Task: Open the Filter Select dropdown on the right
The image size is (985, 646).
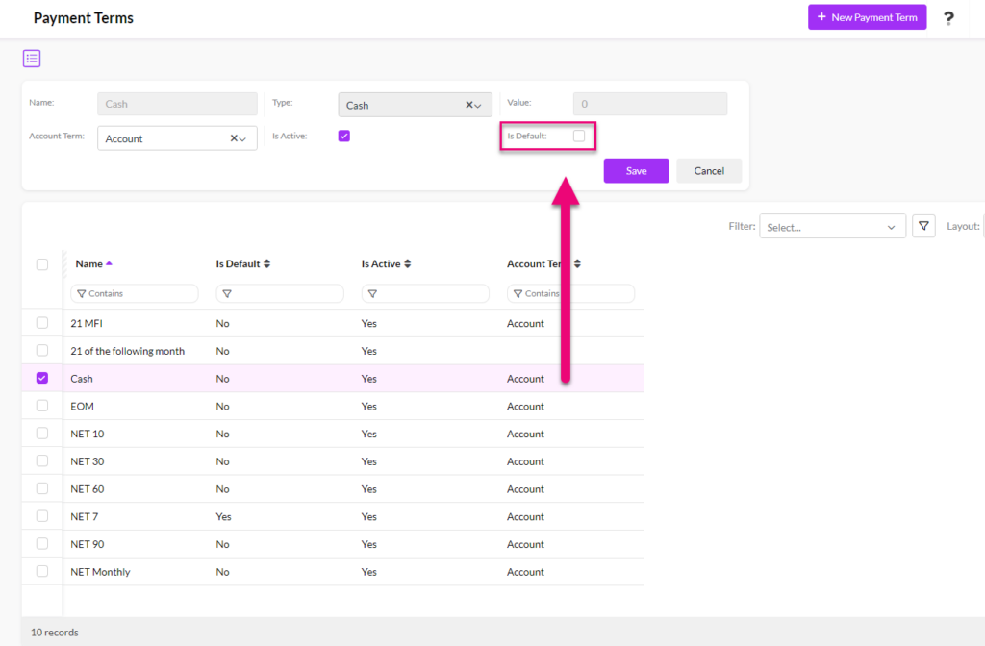Action: pos(832,225)
